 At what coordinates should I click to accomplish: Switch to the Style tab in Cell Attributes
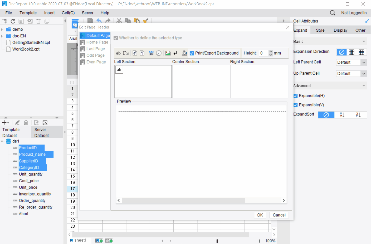(x=320, y=30)
